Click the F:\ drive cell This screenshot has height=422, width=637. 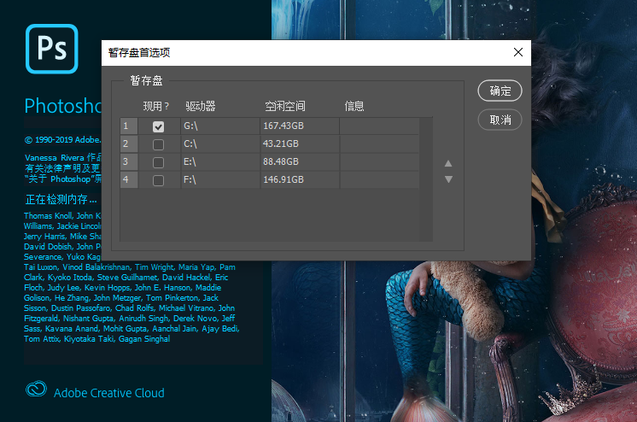click(x=220, y=179)
